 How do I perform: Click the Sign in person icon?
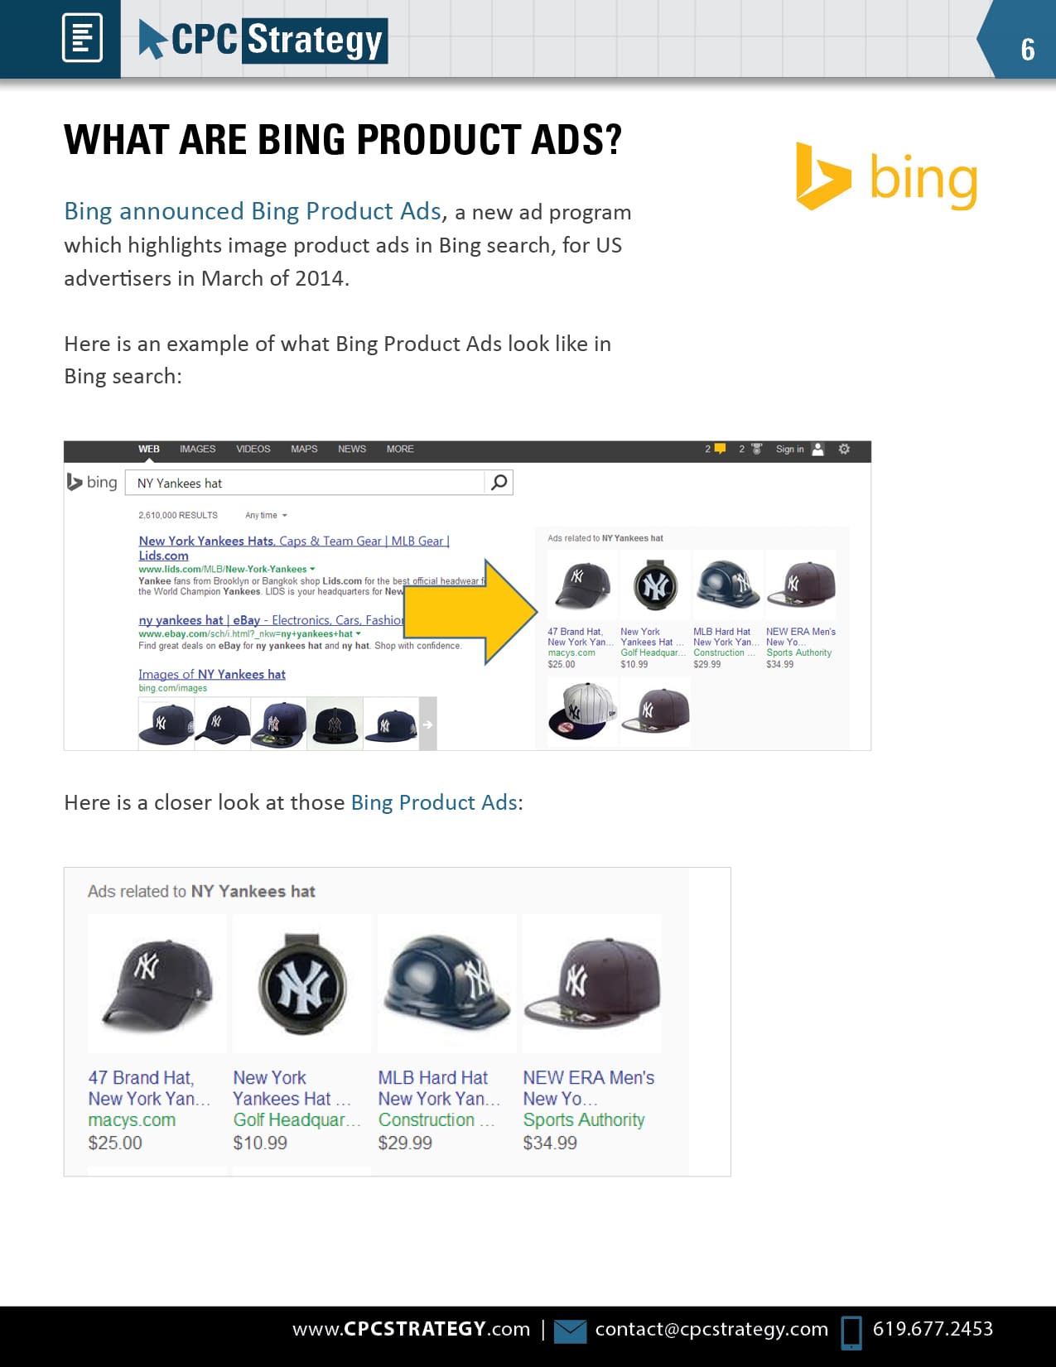817,449
